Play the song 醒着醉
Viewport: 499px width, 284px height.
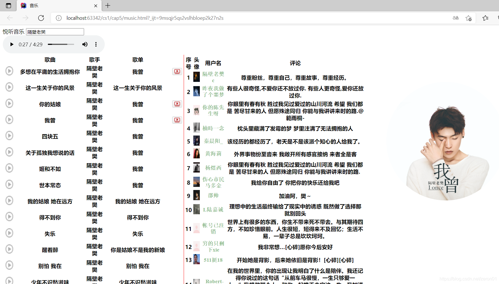9,249
